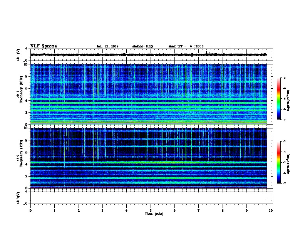Click the ch.2 spectrogram color scale bar
Viewport: 305px width, 236px height.
[x=279, y=162]
